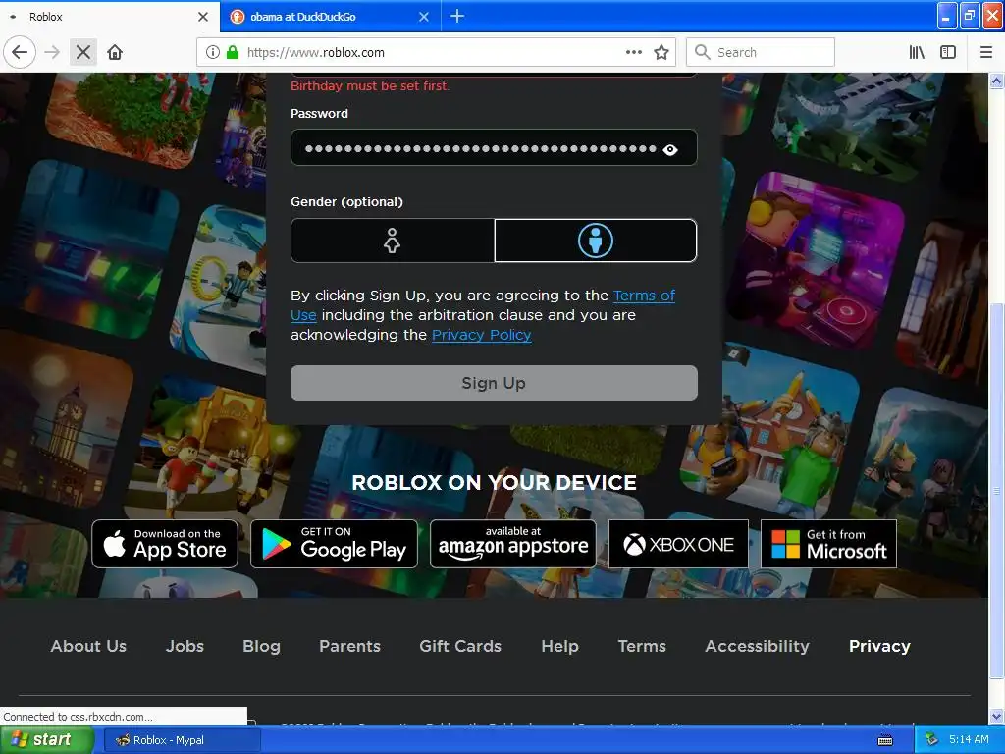This screenshot has width=1005, height=754.
Task: Open a new browser tab
Action: click(x=457, y=16)
